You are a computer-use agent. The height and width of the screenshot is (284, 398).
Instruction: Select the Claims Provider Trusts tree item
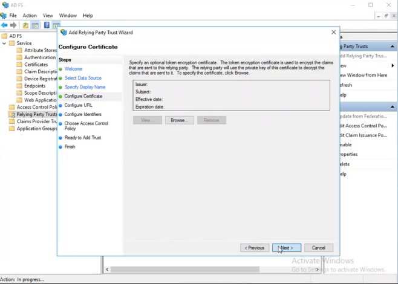[36, 121]
